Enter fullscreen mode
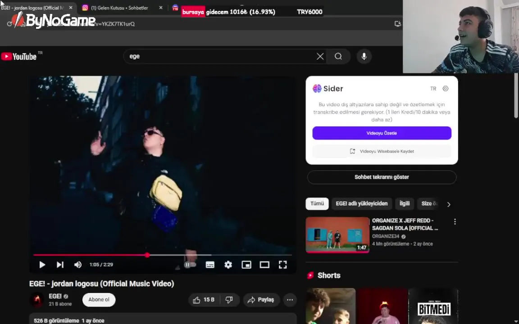 pyautogui.click(x=282, y=265)
